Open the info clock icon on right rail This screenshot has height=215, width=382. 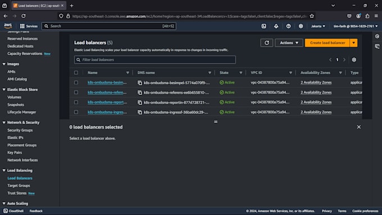(x=377, y=36)
